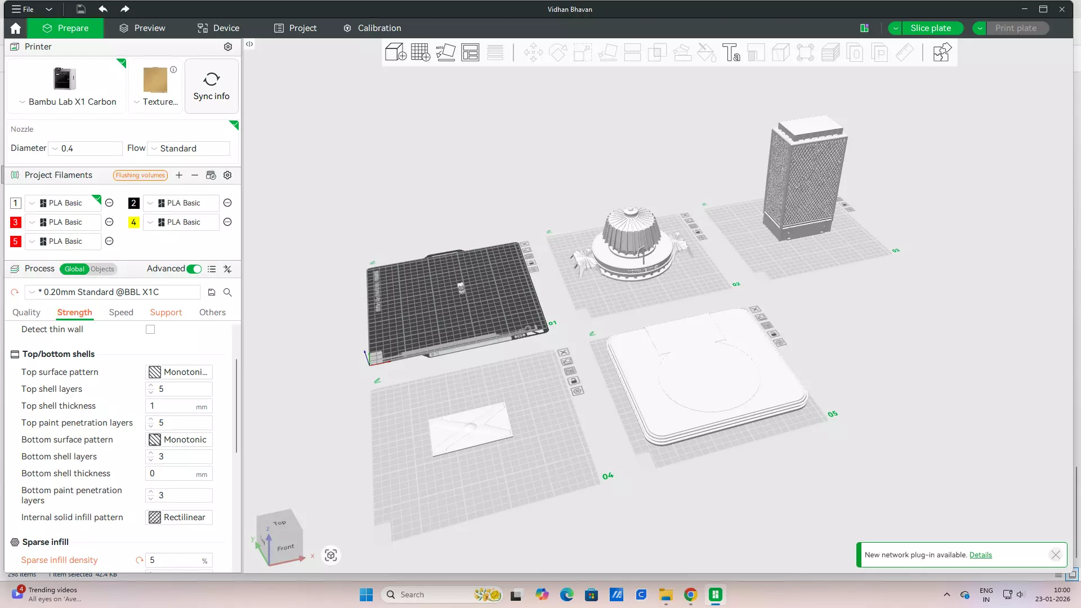Screen dimensions: 1081x608
Task: Click Sync info button
Action: pyautogui.click(x=212, y=86)
